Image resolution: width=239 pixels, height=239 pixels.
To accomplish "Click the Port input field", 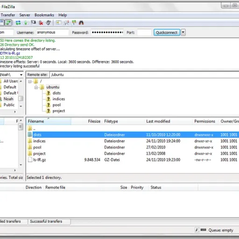I will 144,32.
